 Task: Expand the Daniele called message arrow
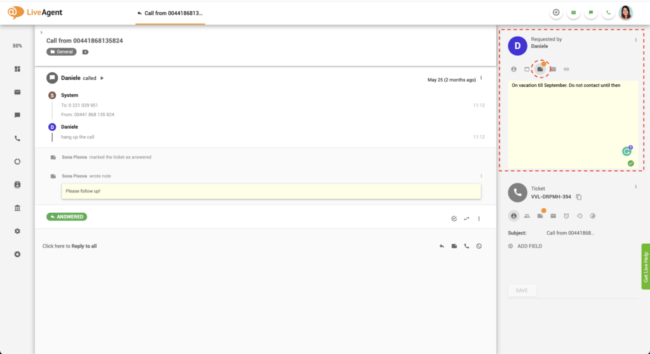102,79
